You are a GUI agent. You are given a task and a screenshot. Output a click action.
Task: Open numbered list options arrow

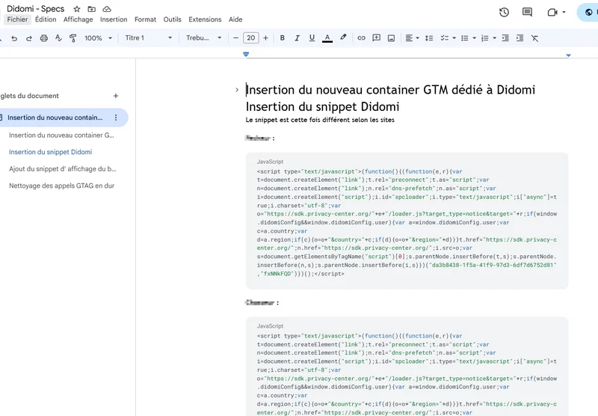click(x=494, y=38)
